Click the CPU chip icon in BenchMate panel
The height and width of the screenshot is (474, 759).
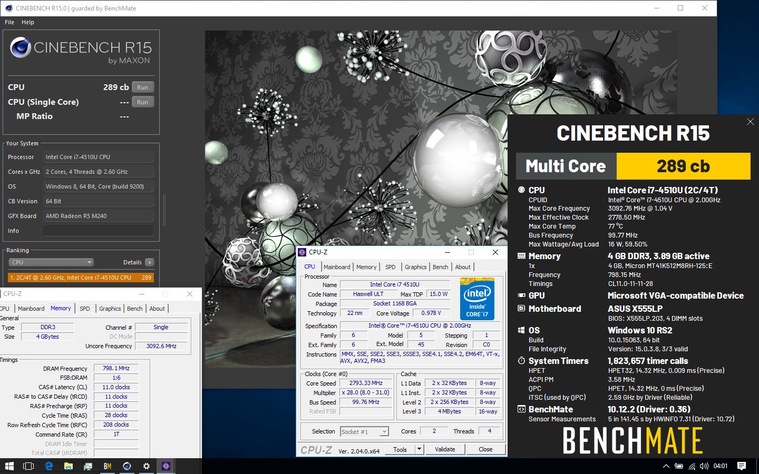[521, 190]
